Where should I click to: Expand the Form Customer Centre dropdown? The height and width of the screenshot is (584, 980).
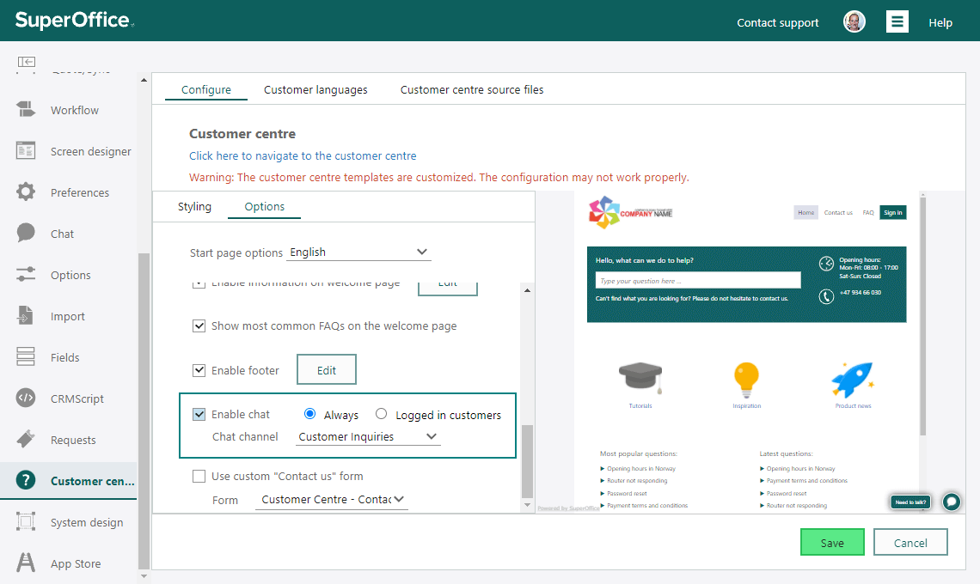coord(331,499)
